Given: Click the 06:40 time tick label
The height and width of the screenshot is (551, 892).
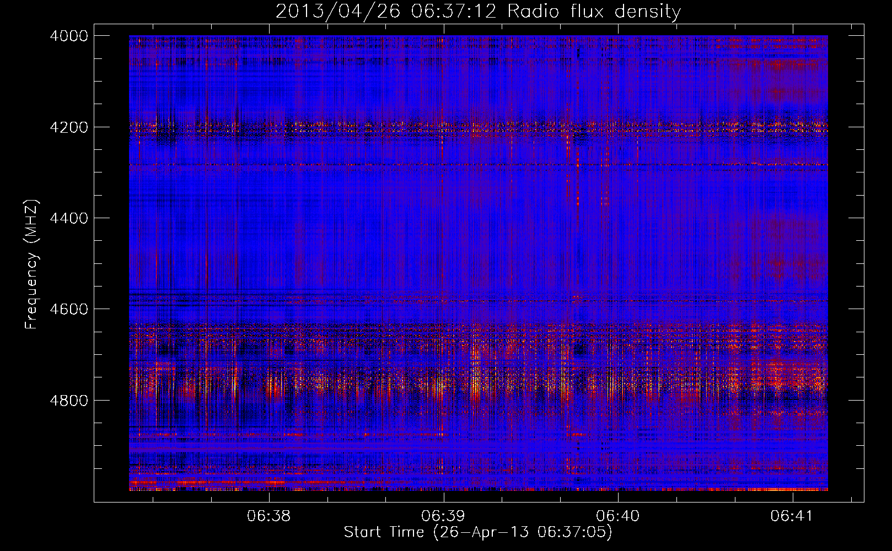Looking at the screenshot, I should point(618,516).
